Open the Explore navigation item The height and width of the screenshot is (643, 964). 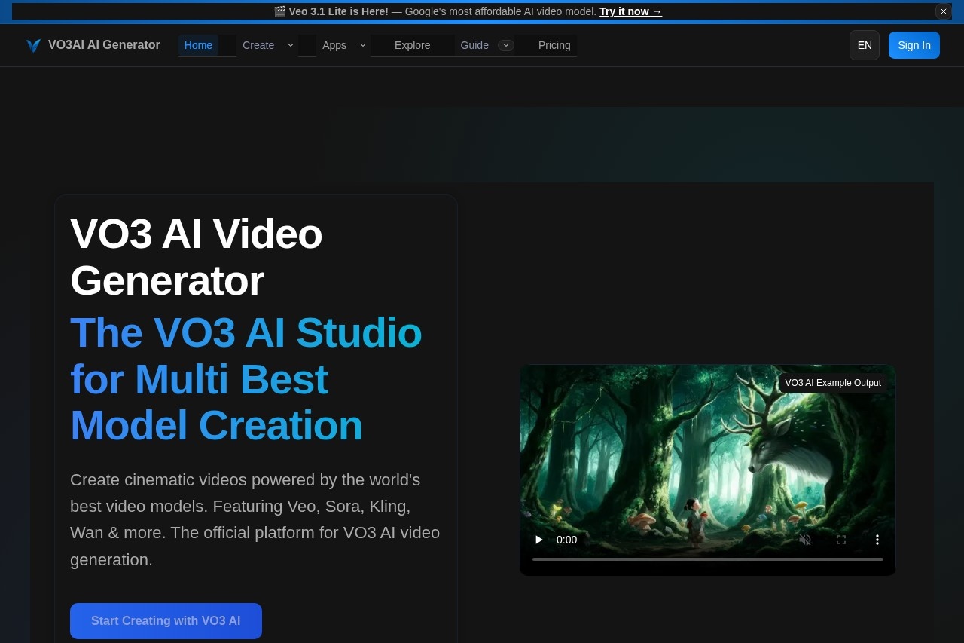tap(412, 45)
